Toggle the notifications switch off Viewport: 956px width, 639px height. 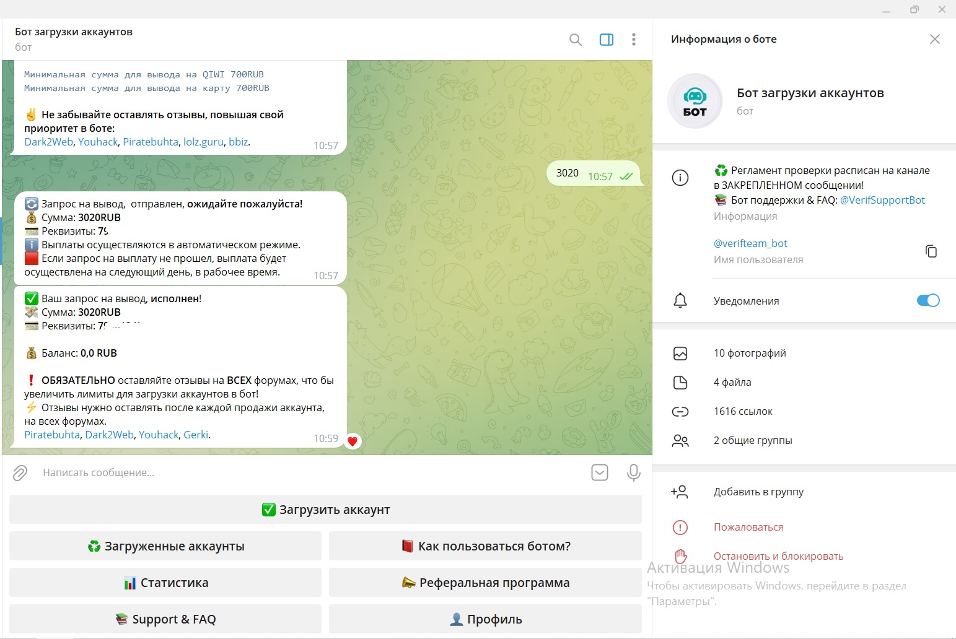pyautogui.click(x=927, y=300)
